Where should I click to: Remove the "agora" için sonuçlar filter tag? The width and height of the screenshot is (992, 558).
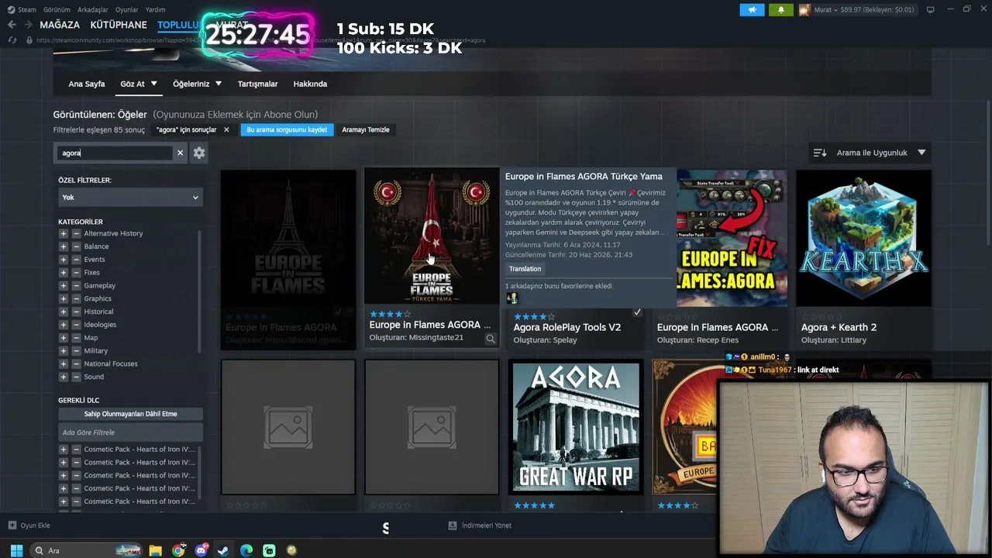(226, 129)
